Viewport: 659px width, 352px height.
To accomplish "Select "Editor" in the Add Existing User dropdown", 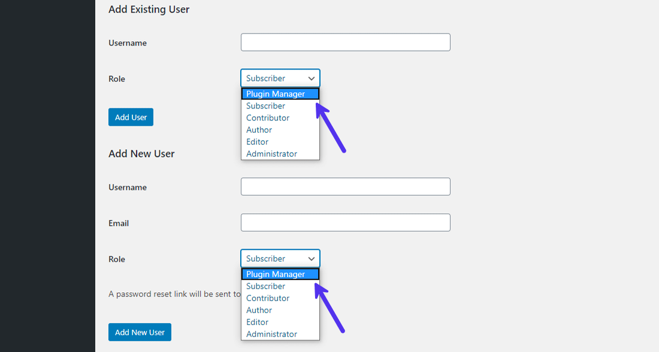I will point(257,142).
